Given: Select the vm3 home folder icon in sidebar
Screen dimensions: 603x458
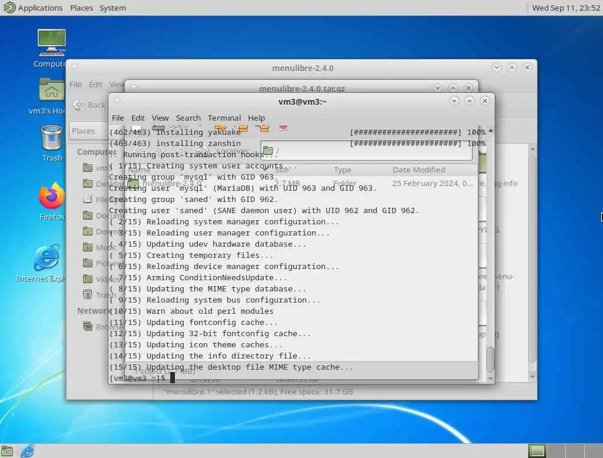Looking at the screenshot, I should coord(88,168).
